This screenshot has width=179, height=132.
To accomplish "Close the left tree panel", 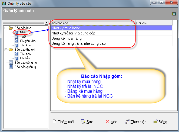I will (47, 23).
